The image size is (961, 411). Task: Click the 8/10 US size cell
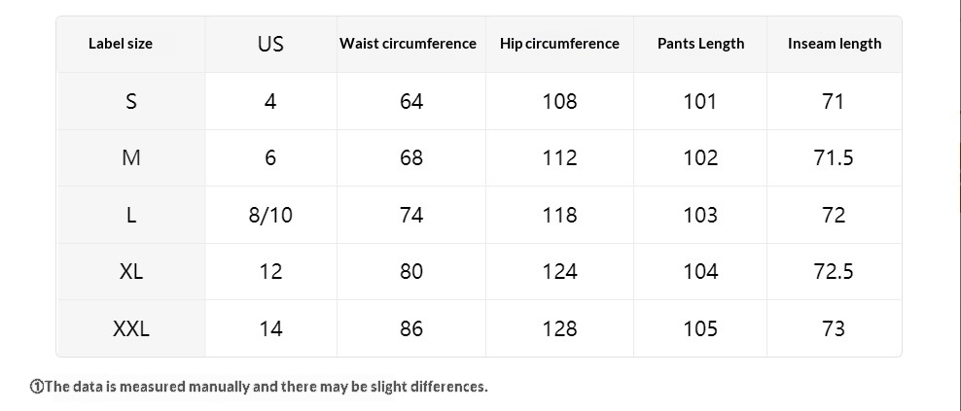pos(270,215)
